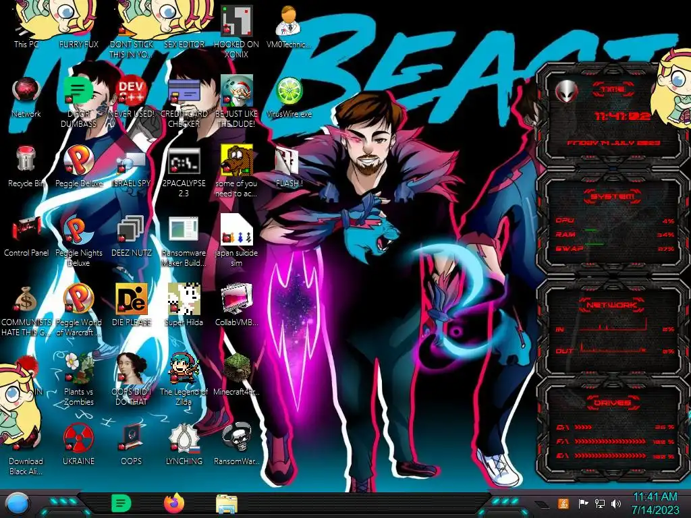Screen dimensions: 691x518
Task: Open the OOPS DID I DO THAT portrait icon
Action: pos(132,380)
